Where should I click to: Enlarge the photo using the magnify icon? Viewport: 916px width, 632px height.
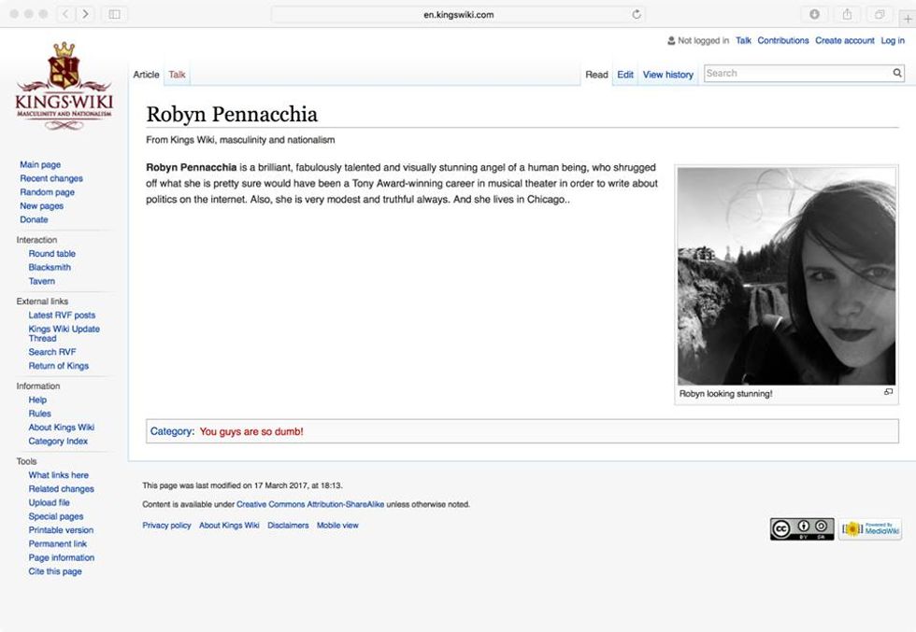pyautogui.click(x=888, y=392)
